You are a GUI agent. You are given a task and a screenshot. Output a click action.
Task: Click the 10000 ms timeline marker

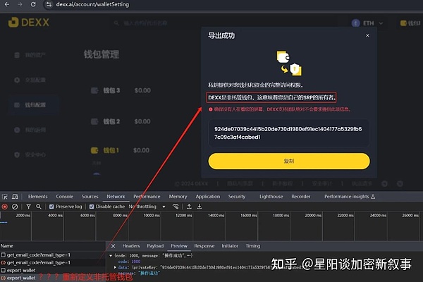point(152,216)
